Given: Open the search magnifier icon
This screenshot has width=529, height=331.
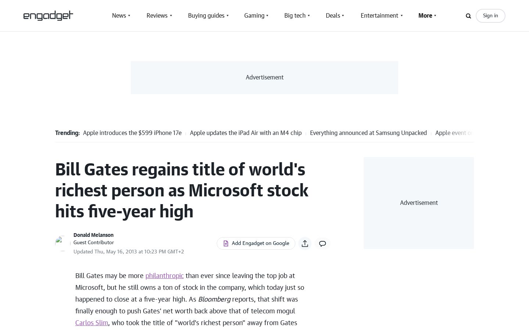Looking at the screenshot, I should pos(468,16).
